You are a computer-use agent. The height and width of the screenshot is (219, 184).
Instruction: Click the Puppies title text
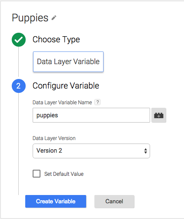pos(30,18)
